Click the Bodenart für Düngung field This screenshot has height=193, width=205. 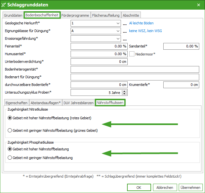coord(135,77)
